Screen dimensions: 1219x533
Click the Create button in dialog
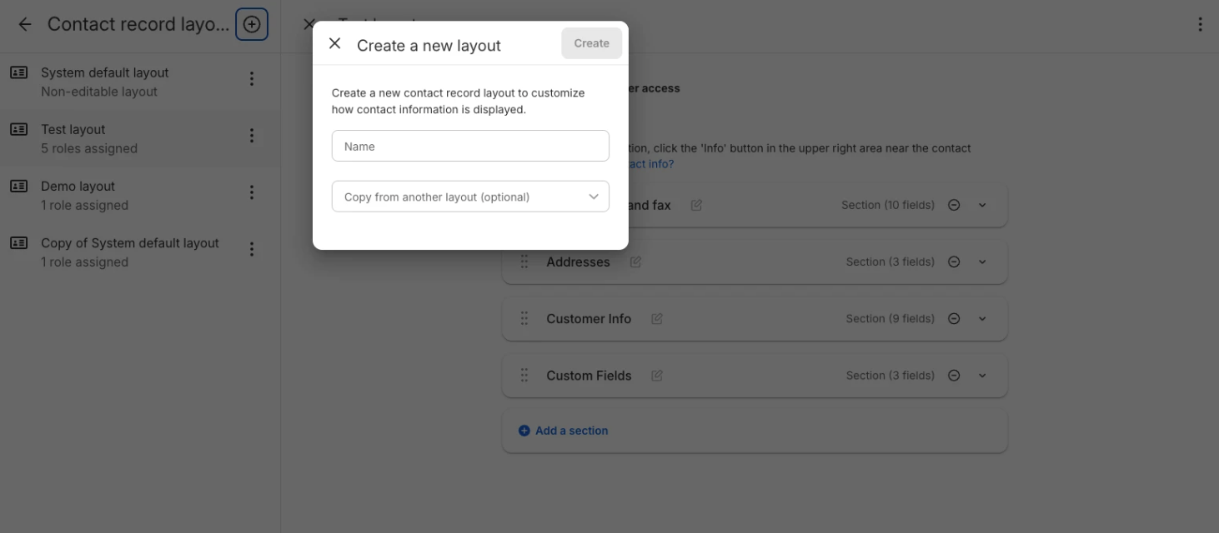pos(591,43)
